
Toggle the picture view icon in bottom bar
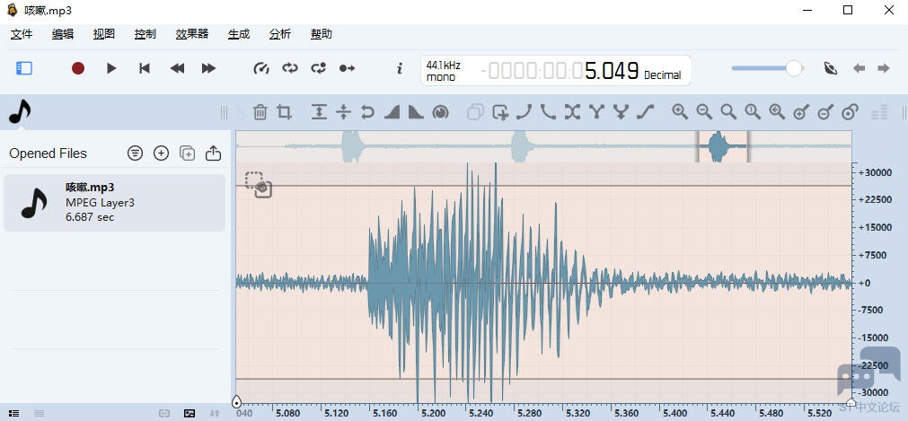click(190, 414)
